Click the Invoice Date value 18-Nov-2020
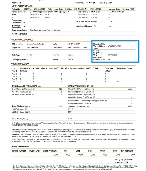This screenshot has width=147, height=171. pyautogui.click(x=128, y=9)
